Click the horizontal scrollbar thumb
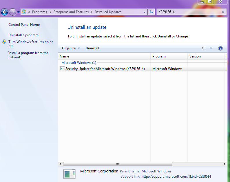The height and width of the screenshot is (182, 230). click(x=118, y=164)
